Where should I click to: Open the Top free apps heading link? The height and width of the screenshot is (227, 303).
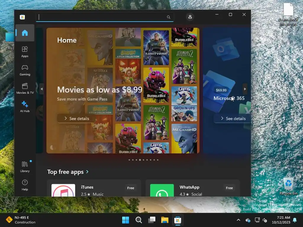65,172
